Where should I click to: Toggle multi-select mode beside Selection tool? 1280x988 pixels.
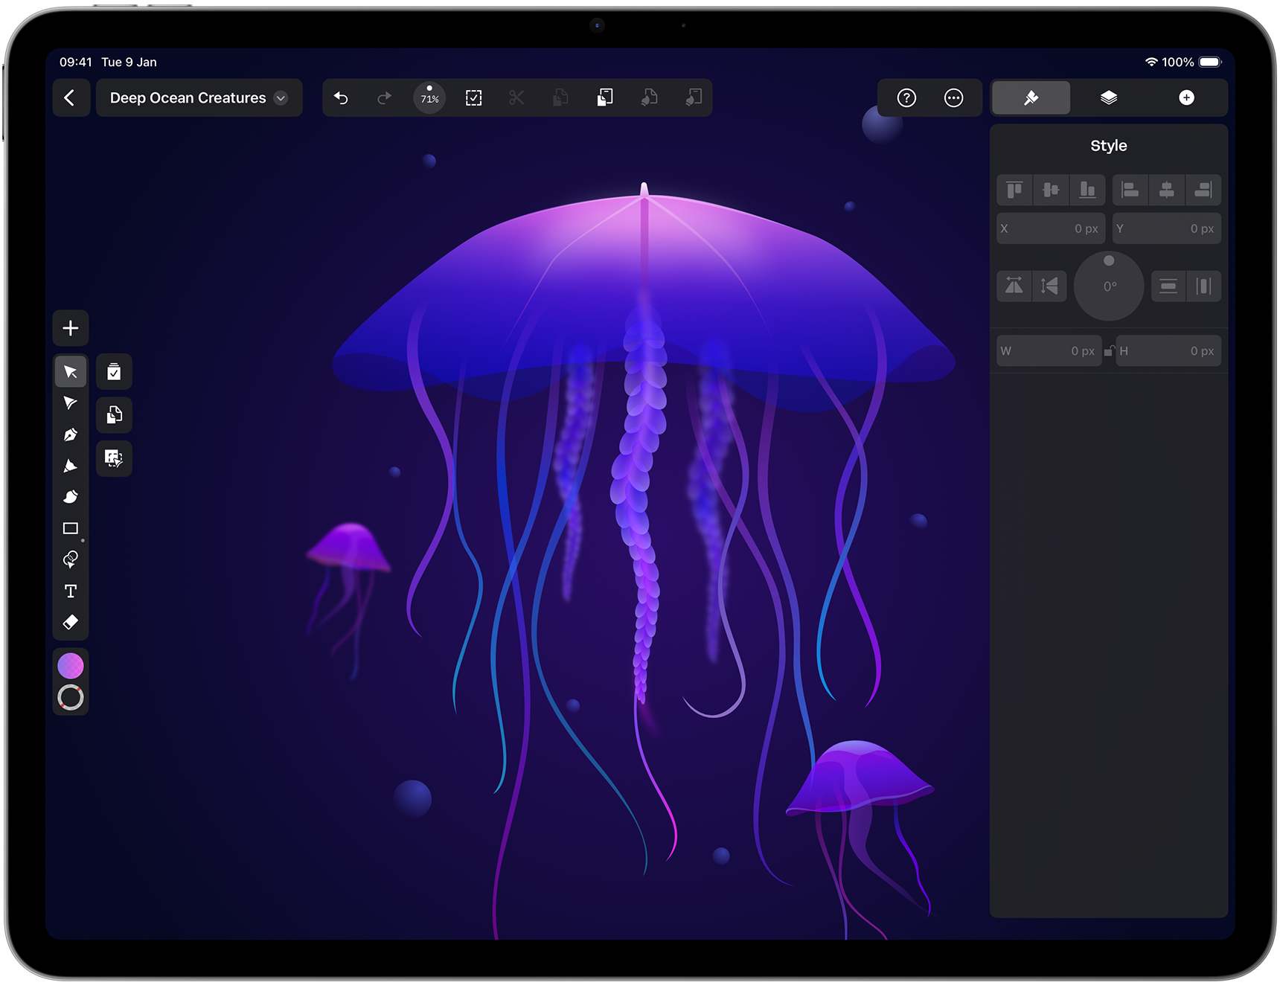pos(114,372)
